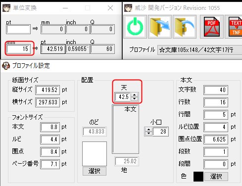Click the PDF export icon
Viewport: 242px width, 186px height.
[x=212, y=27]
